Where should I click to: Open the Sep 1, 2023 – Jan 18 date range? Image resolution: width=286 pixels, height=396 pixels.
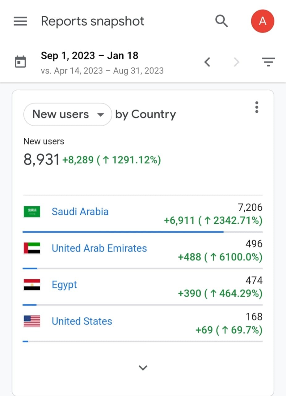click(90, 56)
